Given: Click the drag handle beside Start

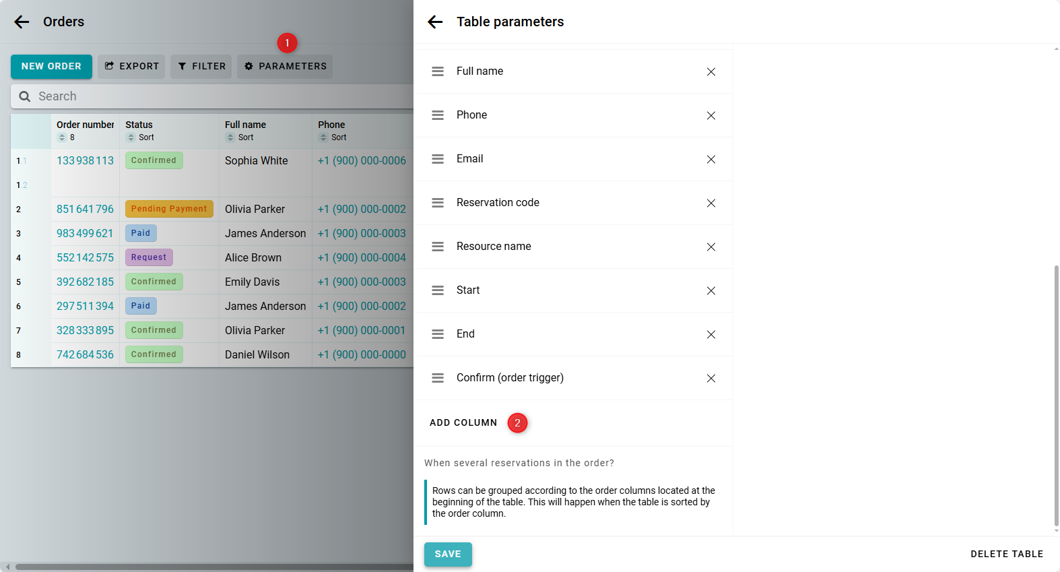Looking at the screenshot, I should 438,290.
